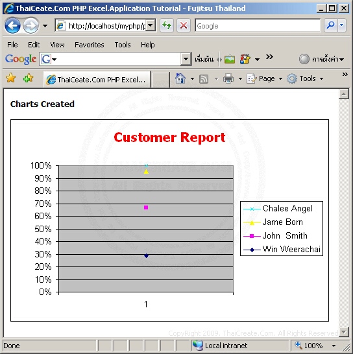Click the Home page icon
Image resolution: width=353 pixels, height=354 pixels.
180,78
